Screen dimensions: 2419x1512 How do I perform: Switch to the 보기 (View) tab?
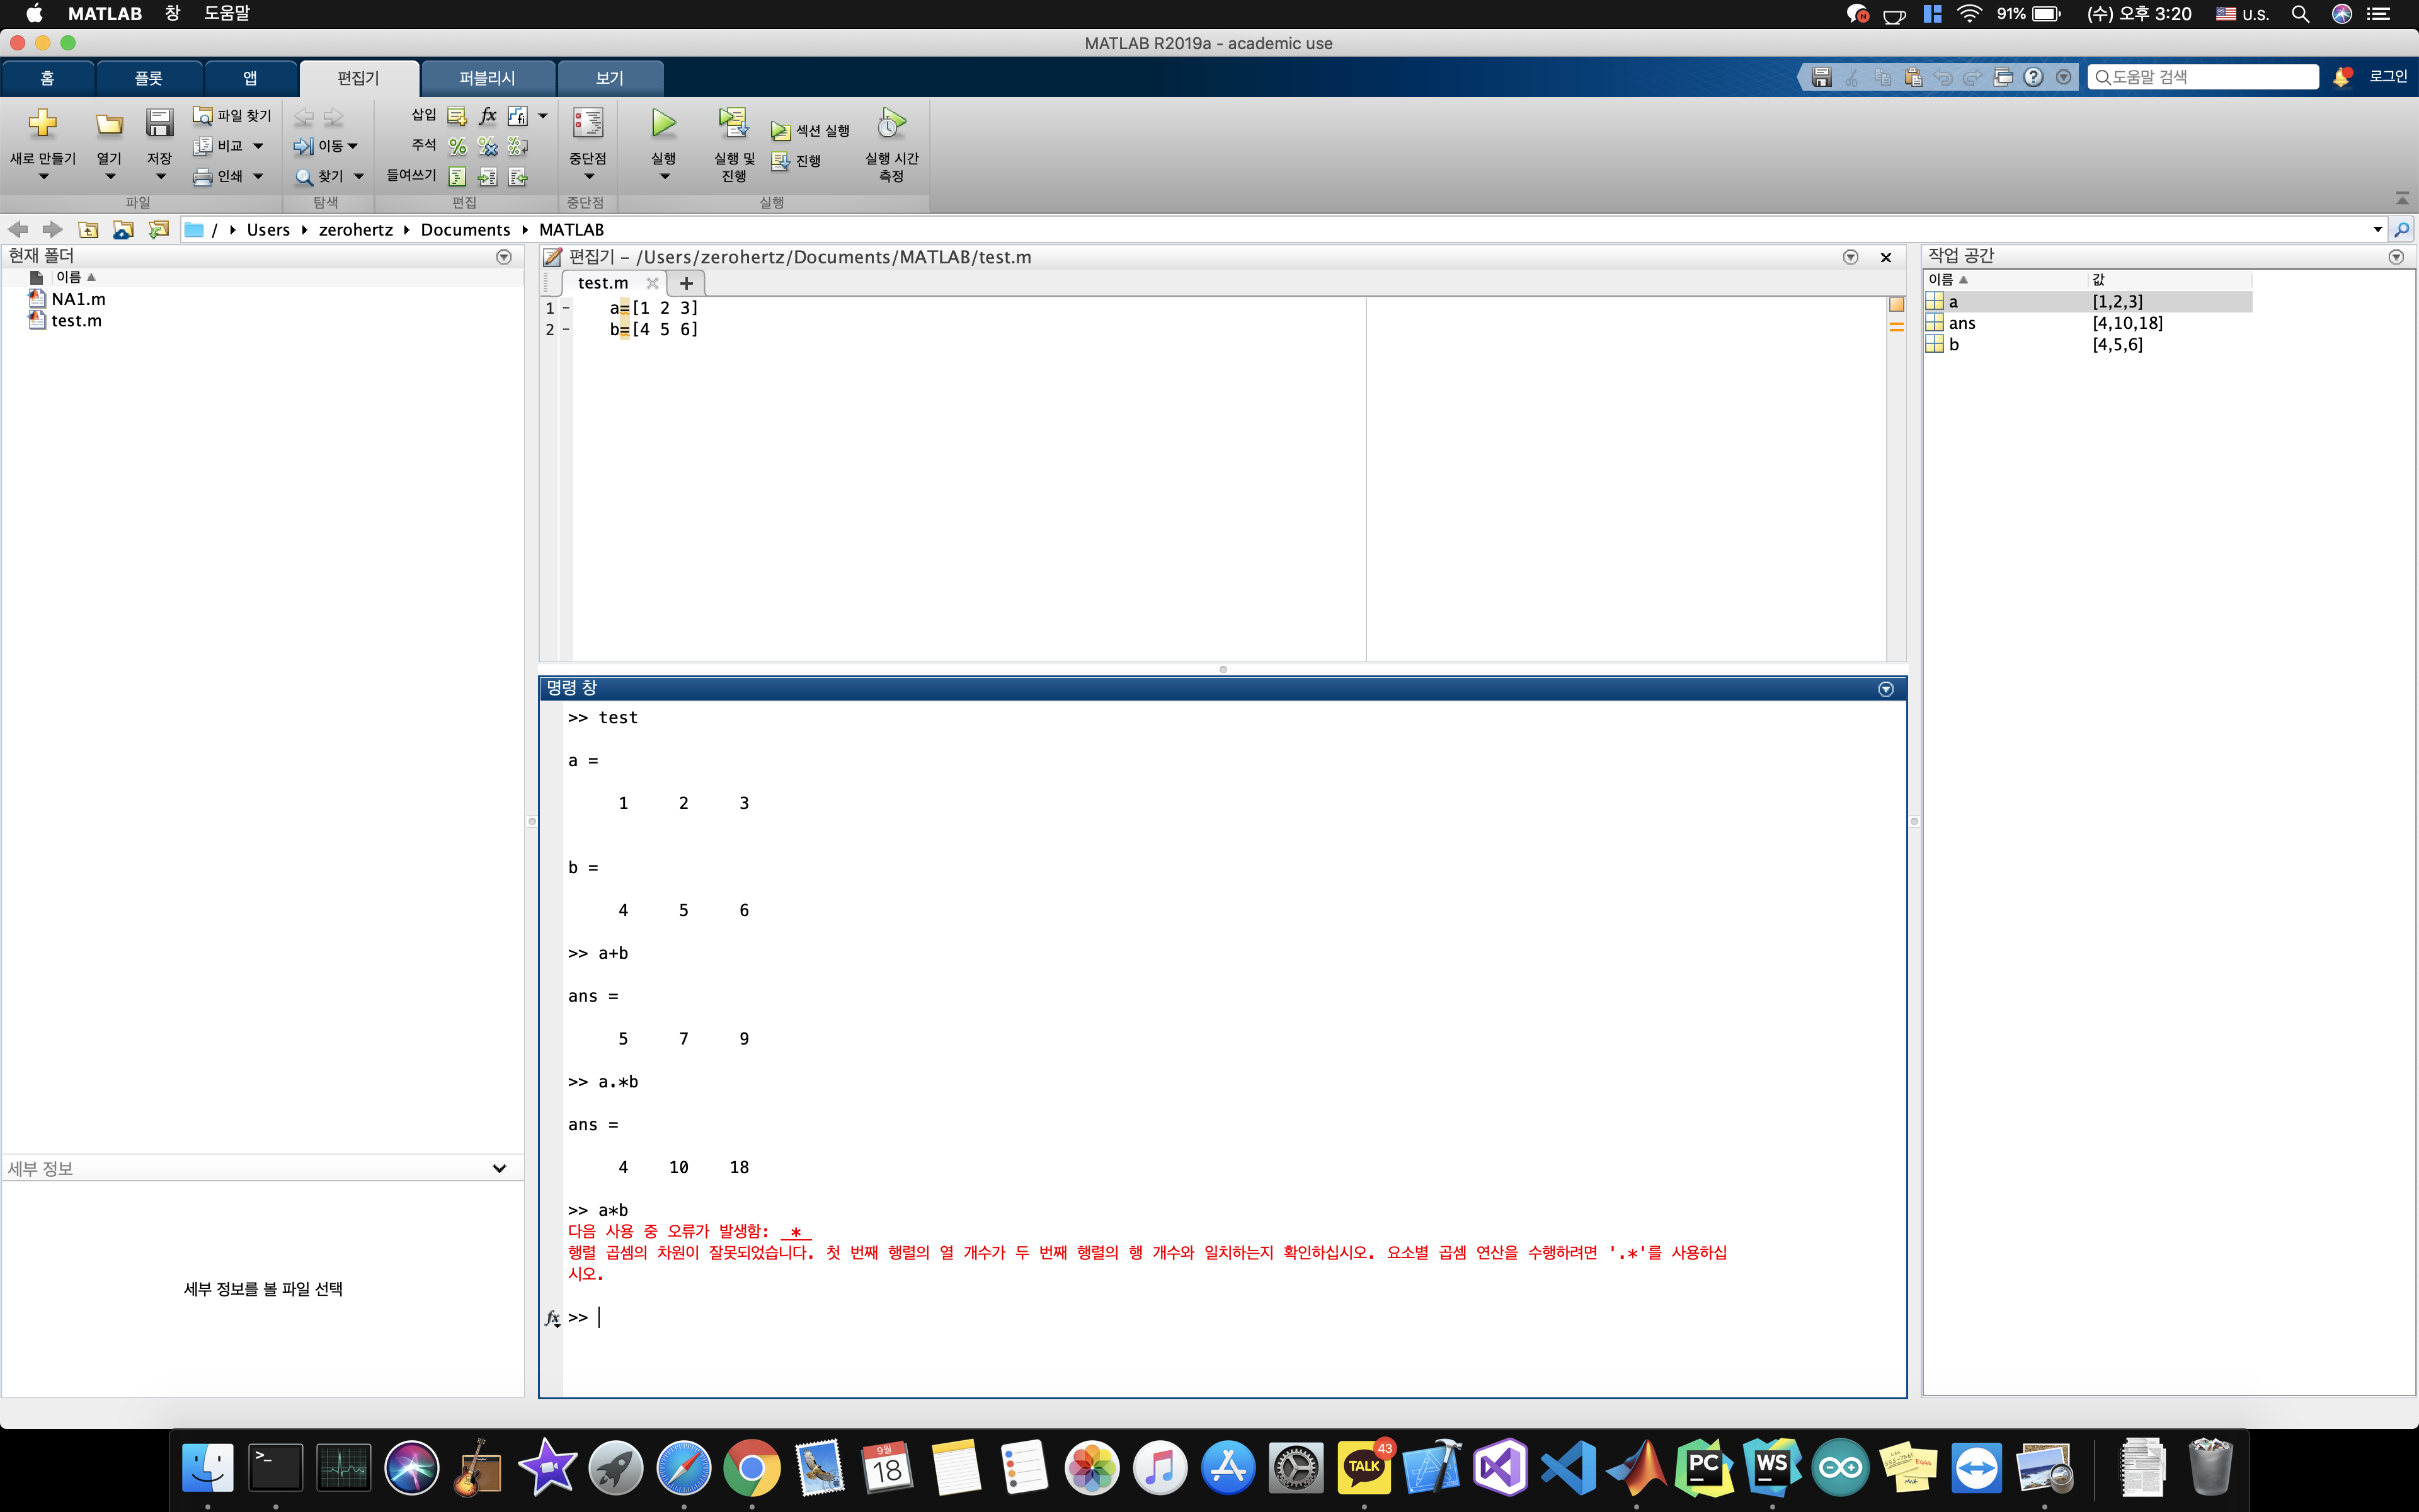(610, 78)
